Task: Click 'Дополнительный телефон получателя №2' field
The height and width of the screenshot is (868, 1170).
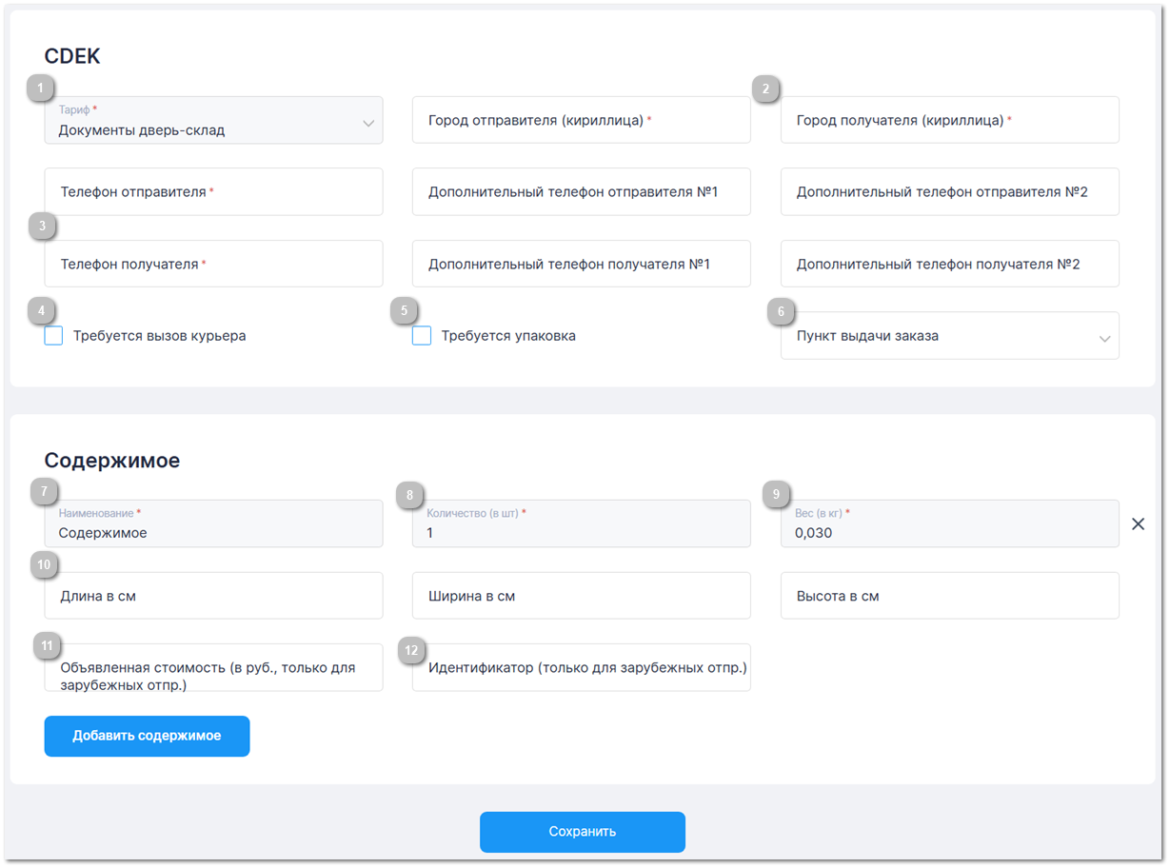Action: [949, 265]
